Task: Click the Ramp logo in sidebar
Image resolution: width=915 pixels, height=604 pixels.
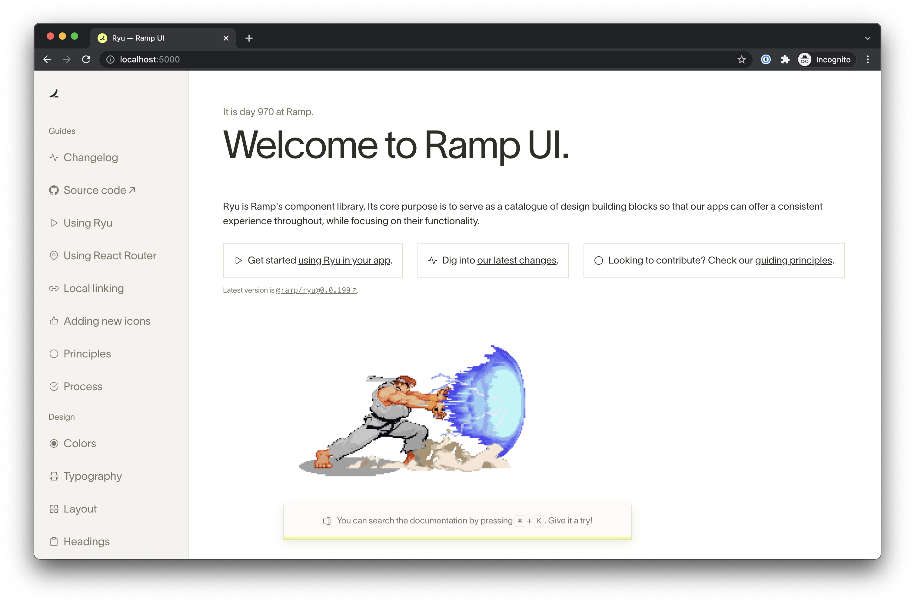Action: pyautogui.click(x=54, y=94)
